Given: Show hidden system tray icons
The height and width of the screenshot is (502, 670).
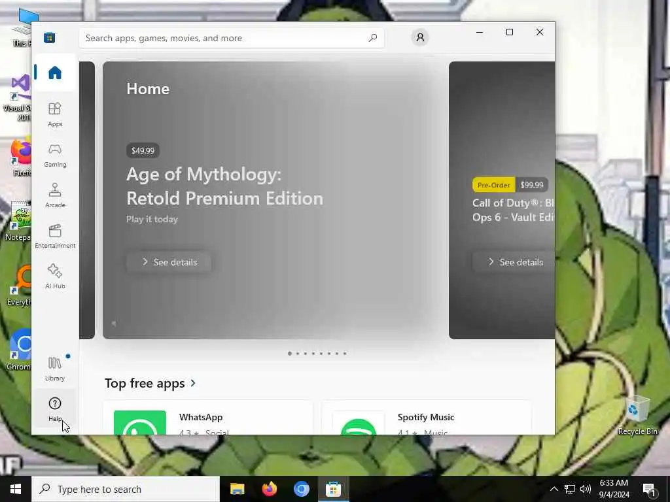Looking at the screenshot, I should [x=554, y=489].
